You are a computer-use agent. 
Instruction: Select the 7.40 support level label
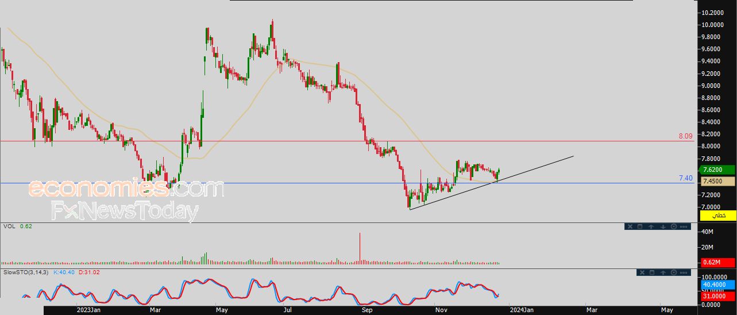685,179
